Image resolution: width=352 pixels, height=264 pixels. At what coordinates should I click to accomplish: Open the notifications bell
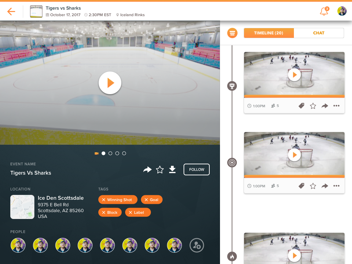pos(324,12)
